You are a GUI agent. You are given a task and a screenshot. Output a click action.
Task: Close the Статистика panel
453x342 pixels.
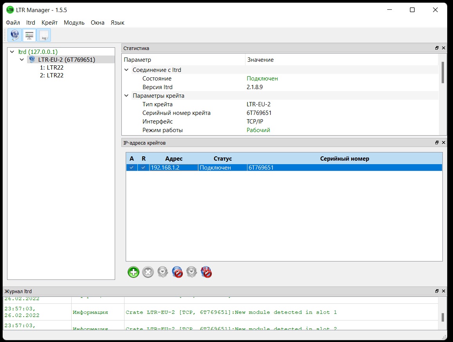[444, 48]
